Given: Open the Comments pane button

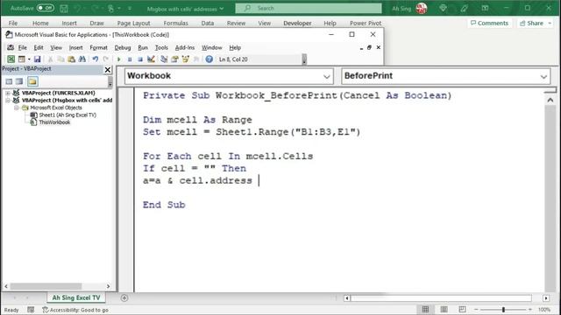Looking at the screenshot, I should click(489, 24).
